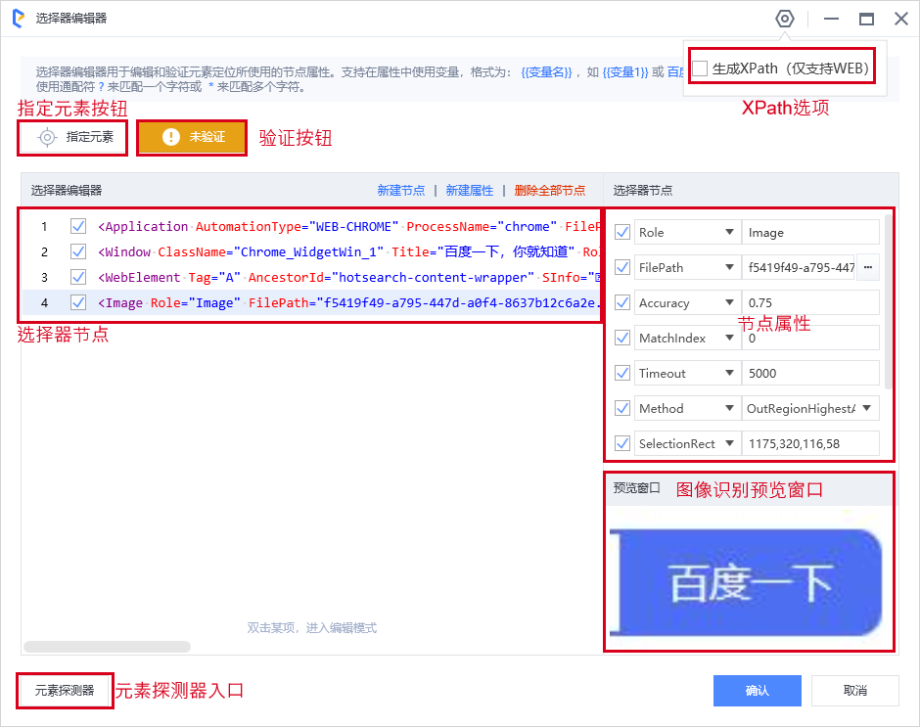Click the Accuracy value field 0.75
The width and height of the screenshot is (920, 727).
[809, 303]
